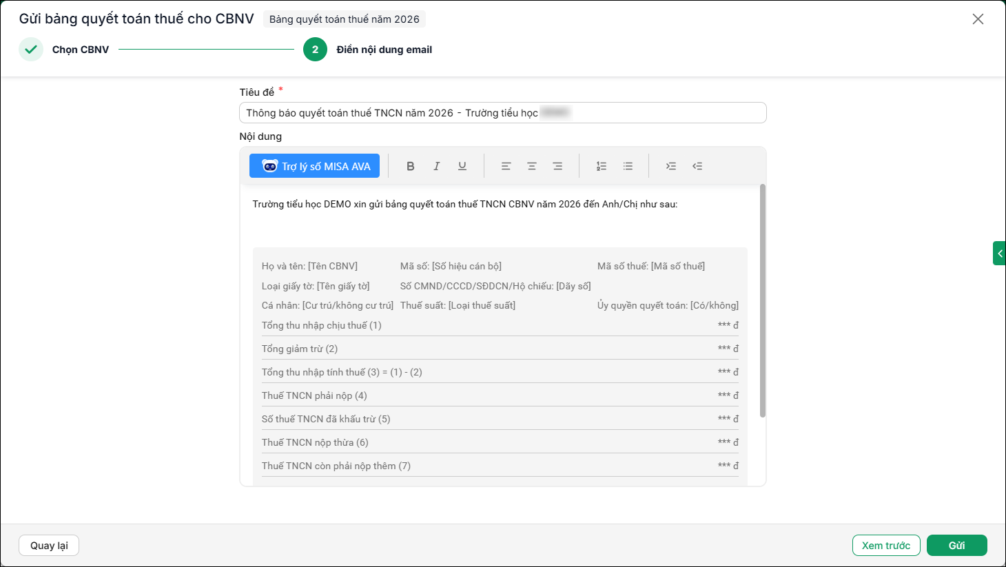The height and width of the screenshot is (567, 1006).
Task: Click 'Tổng giảm trừ (2)' row
Action: 500,349
